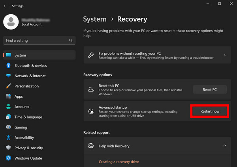Click the Restart now button
This screenshot has height=167, width=237.
click(x=210, y=111)
